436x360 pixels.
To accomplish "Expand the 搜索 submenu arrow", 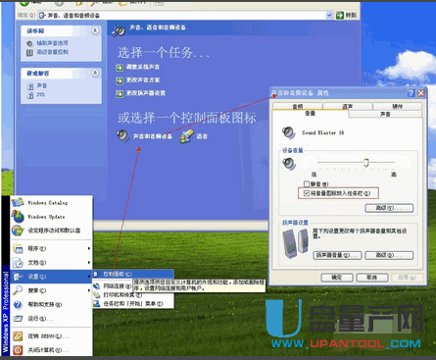I will tap(89, 290).
